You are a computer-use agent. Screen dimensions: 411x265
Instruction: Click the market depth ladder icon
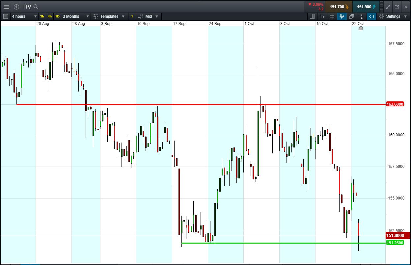click(381, 7)
